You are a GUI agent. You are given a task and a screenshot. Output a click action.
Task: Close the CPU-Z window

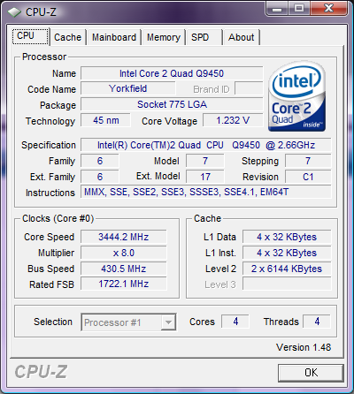(328, 8)
